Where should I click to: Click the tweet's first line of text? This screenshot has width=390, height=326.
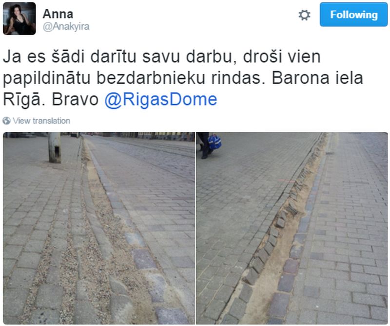click(162, 57)
